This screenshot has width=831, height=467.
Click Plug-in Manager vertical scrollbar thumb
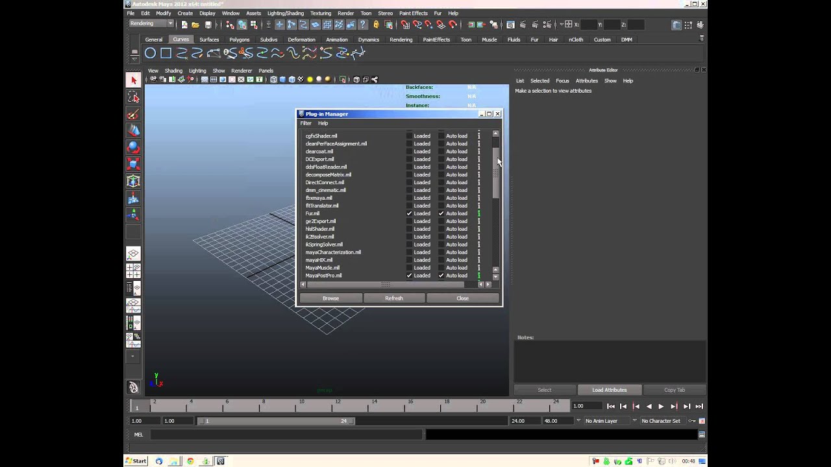point(495,173)
